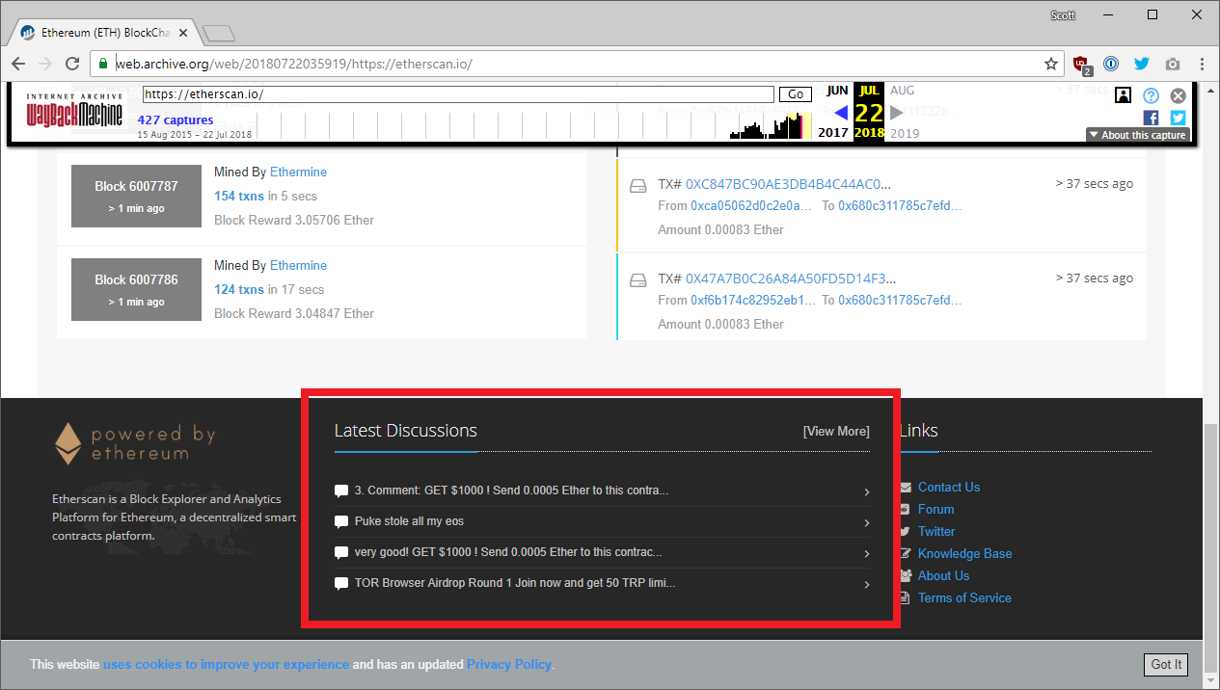Viewport: 1220px width, 690px height.
Task: Open the Block 6007786 tile
Action: pos(136,289)
